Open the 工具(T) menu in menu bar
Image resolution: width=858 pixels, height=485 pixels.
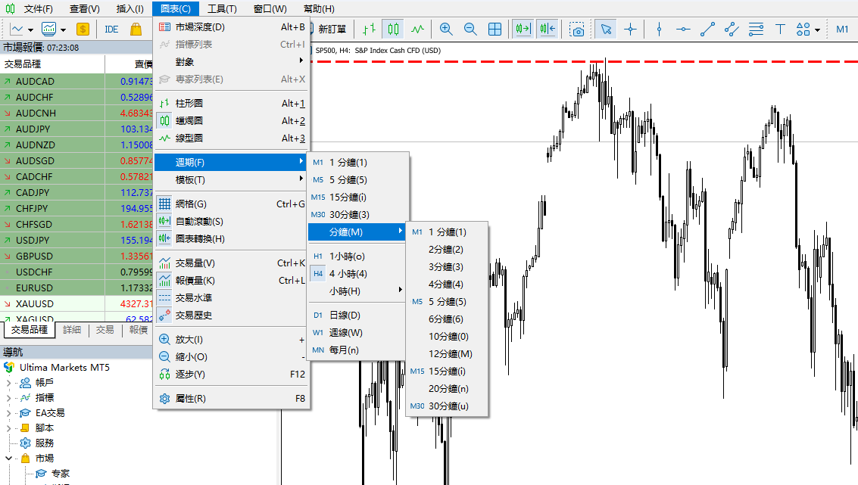pos(222,9)
